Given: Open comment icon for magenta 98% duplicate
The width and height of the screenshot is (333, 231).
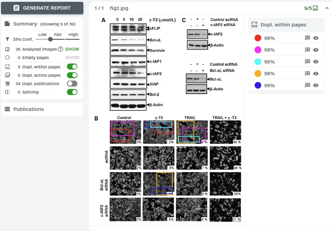Looking at the screenshot, I should coord(307,50).
